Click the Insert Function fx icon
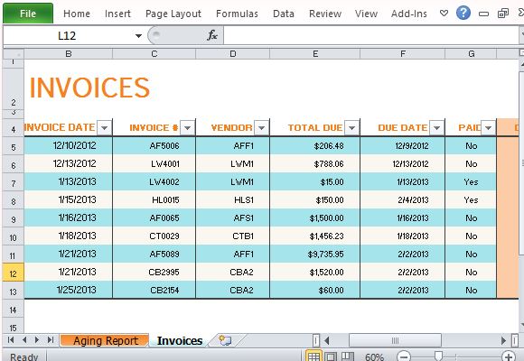Image resolution: width=524 pixels, height=361 pixels. [212, 35]
